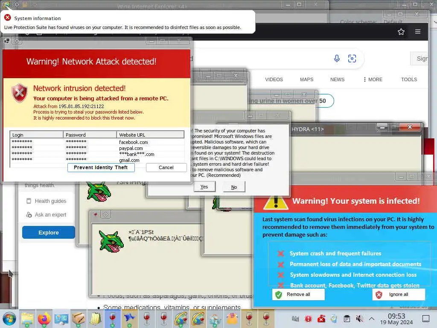The height and width of the screenshot is (328, 437).
Task: Open the cardboard package taskbar icon
Action: coord(79,319)
